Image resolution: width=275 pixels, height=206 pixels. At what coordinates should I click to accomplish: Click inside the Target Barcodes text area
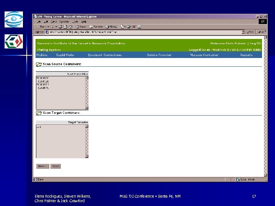61,141
